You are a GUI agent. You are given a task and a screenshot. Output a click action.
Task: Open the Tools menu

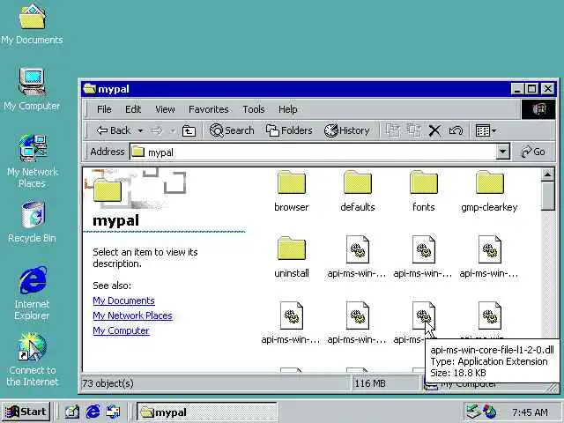click(254, 109)
